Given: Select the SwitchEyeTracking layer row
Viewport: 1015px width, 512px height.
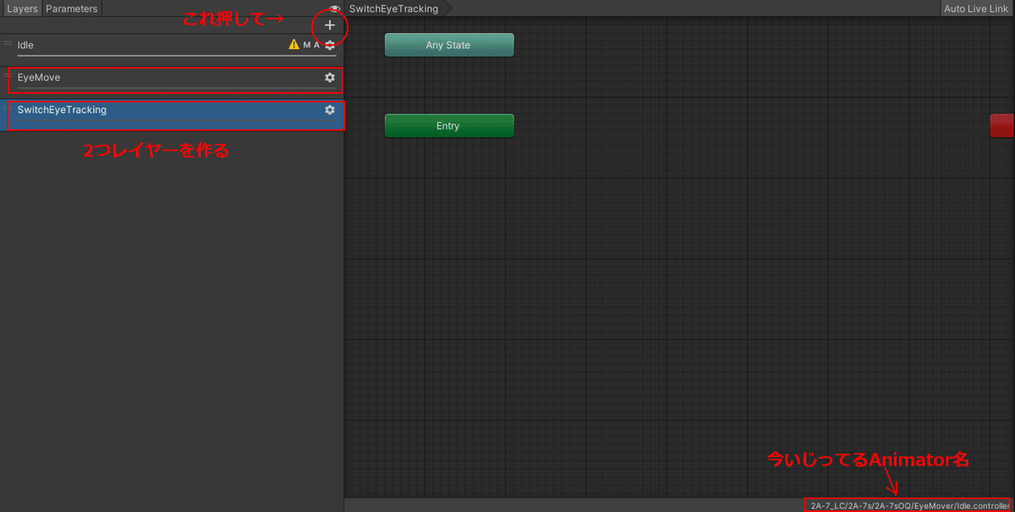Looking at the screenshot, I should [172, 113].
